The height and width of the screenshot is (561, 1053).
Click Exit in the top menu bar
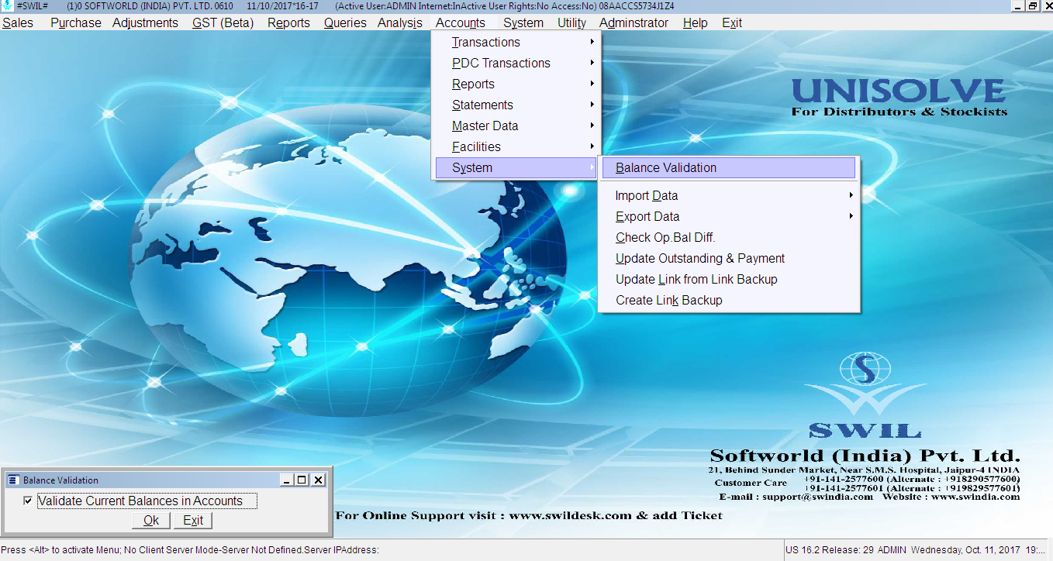coord(732,23)
